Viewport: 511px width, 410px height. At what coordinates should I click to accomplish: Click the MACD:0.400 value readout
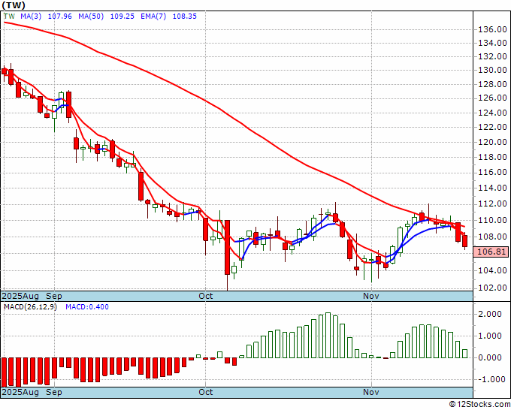pos(87,307)
